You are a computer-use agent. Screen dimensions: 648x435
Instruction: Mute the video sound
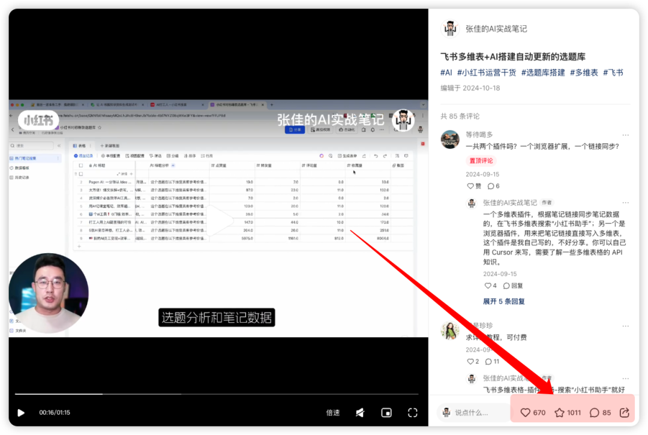360,412
